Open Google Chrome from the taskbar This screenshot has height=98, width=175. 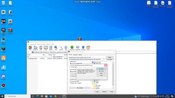coord(55,96)
